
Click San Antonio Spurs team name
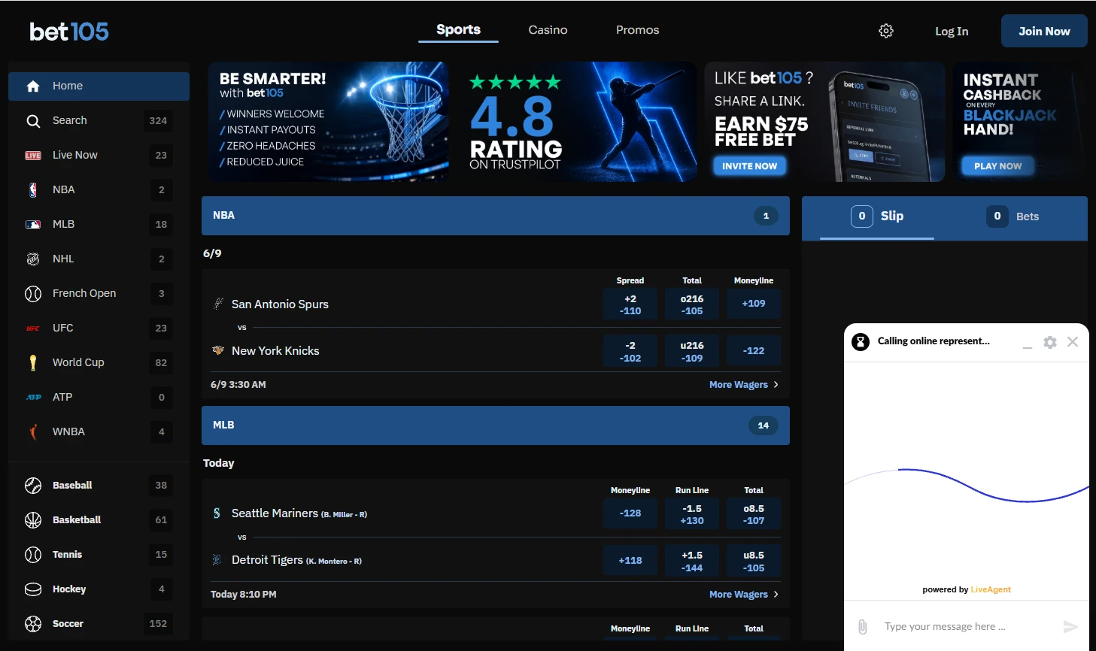pyautogui.click(x=280, y=304)
